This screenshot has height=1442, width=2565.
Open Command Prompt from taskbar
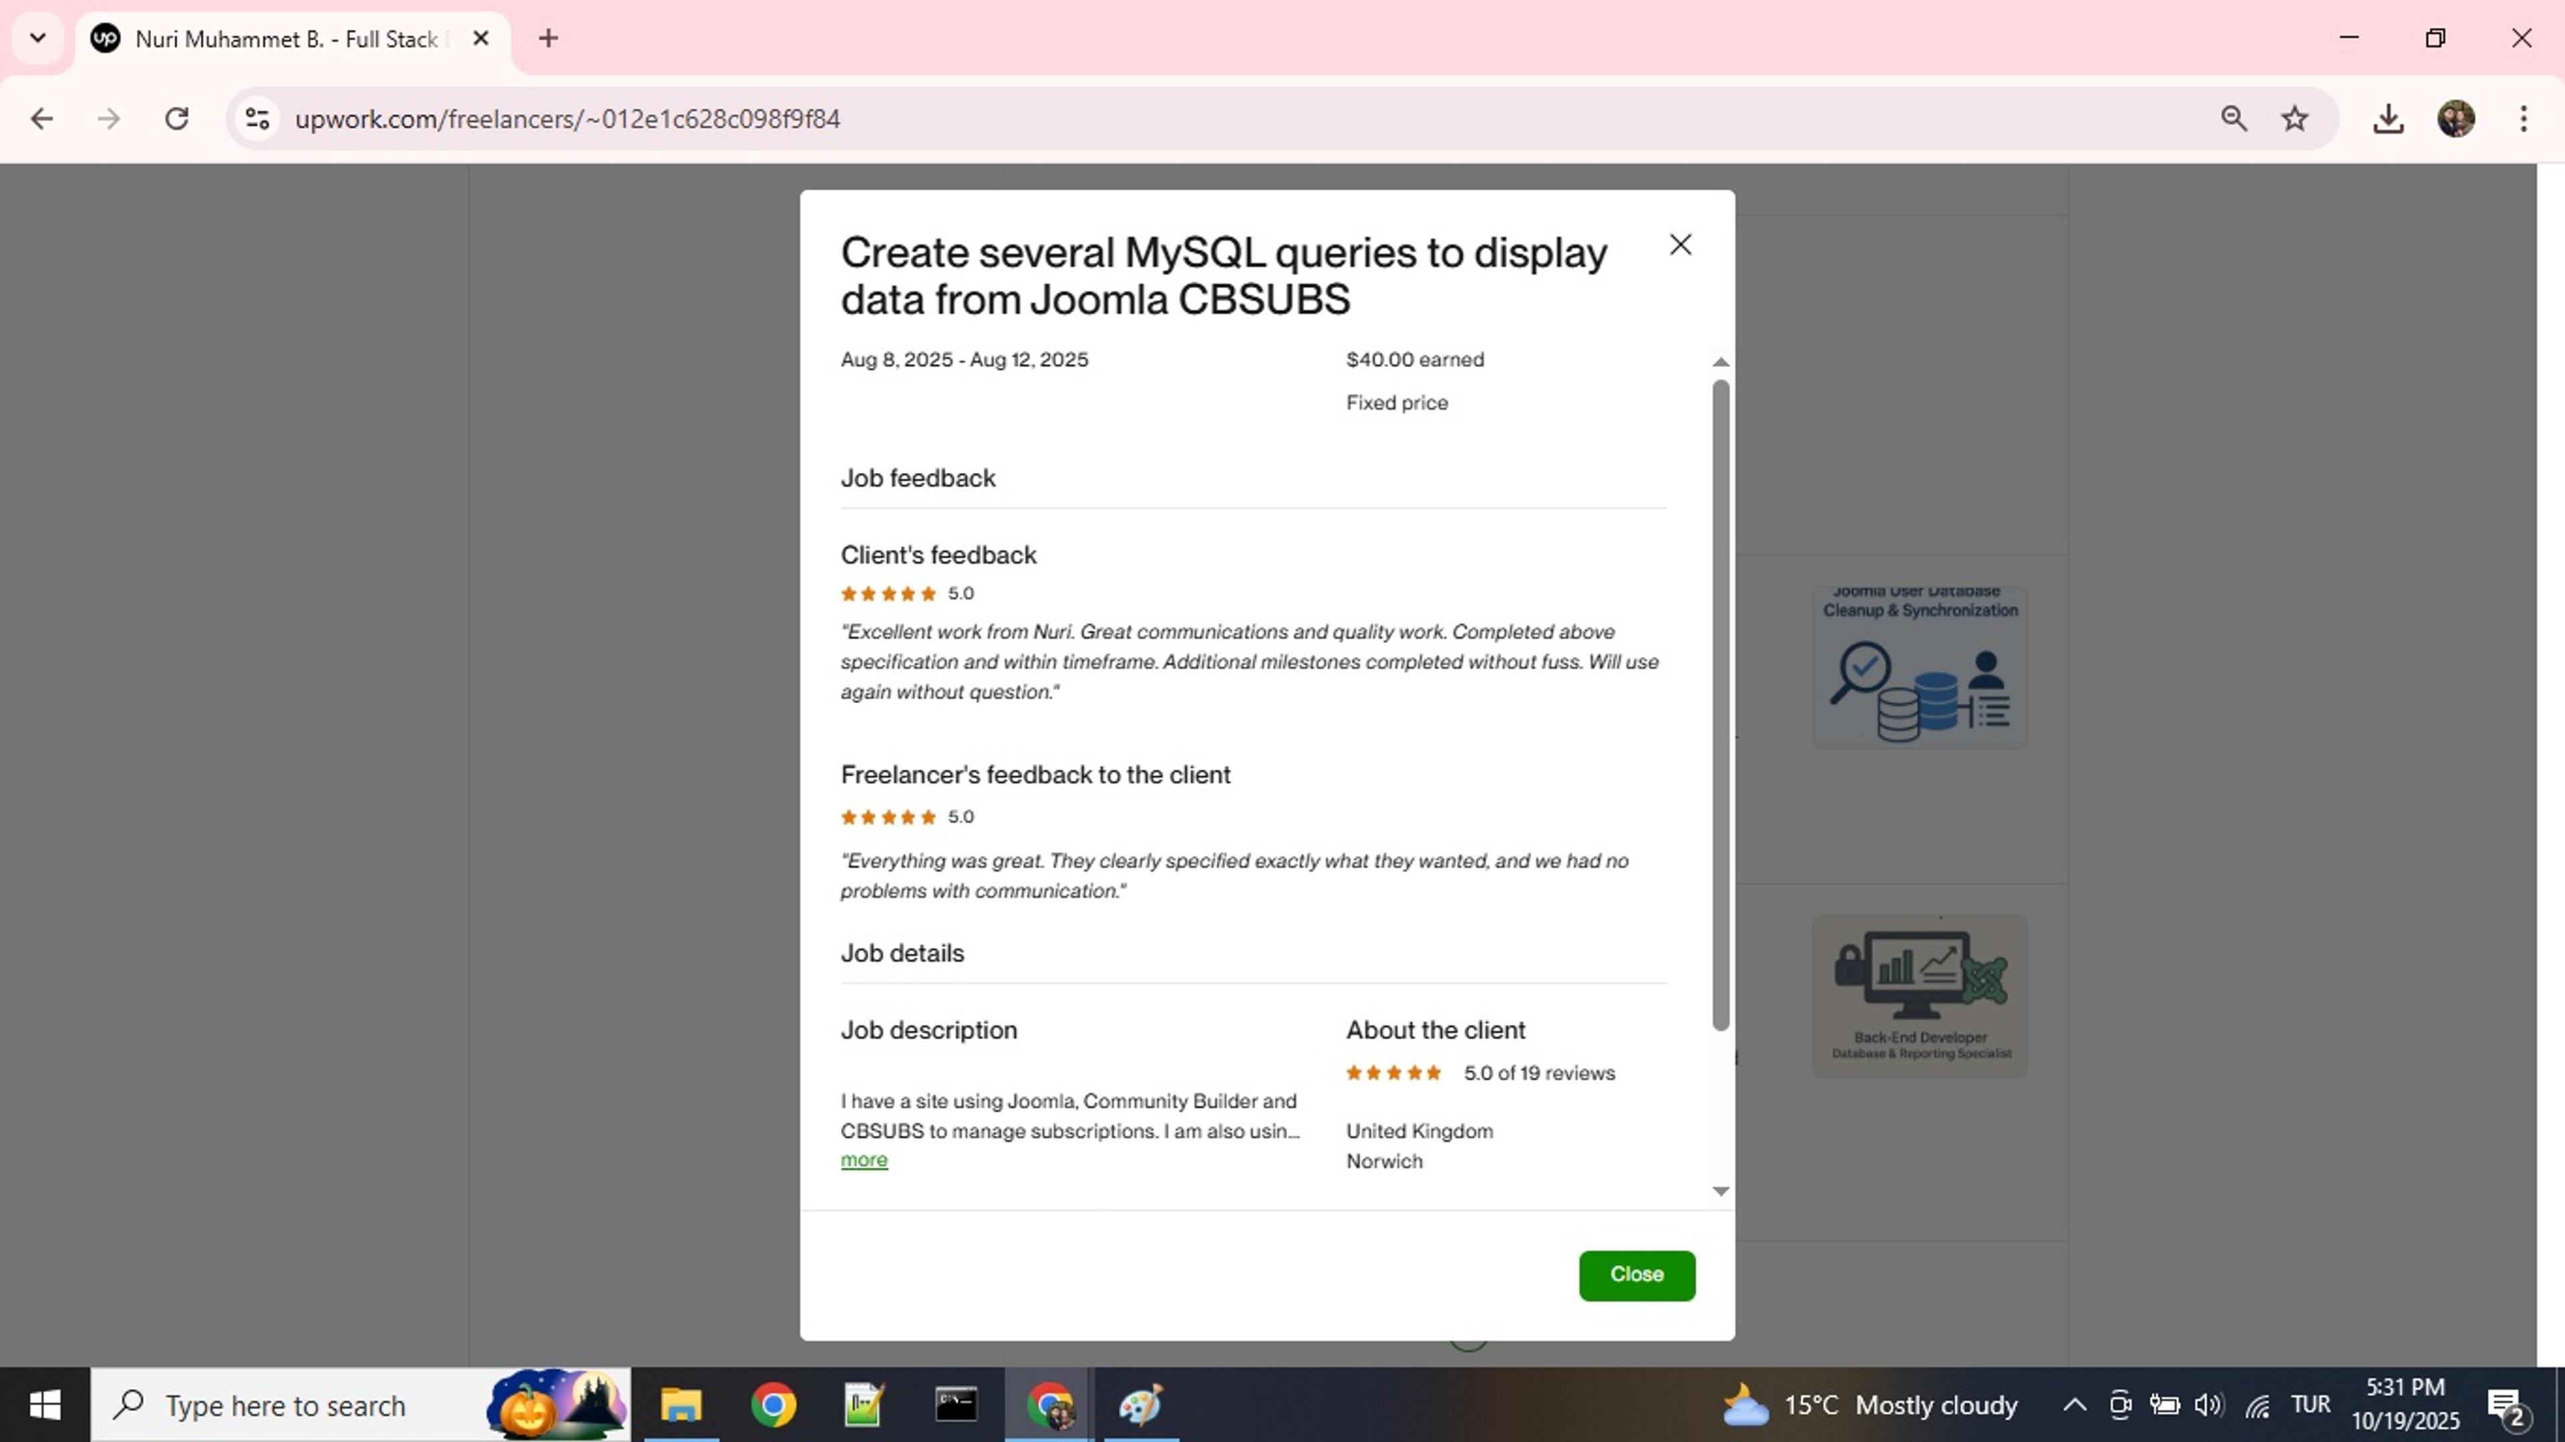coord(955,1405)
